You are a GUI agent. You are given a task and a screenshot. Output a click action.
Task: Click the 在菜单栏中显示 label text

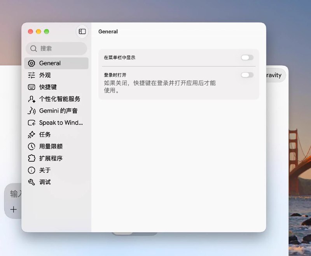coord(120,57)
